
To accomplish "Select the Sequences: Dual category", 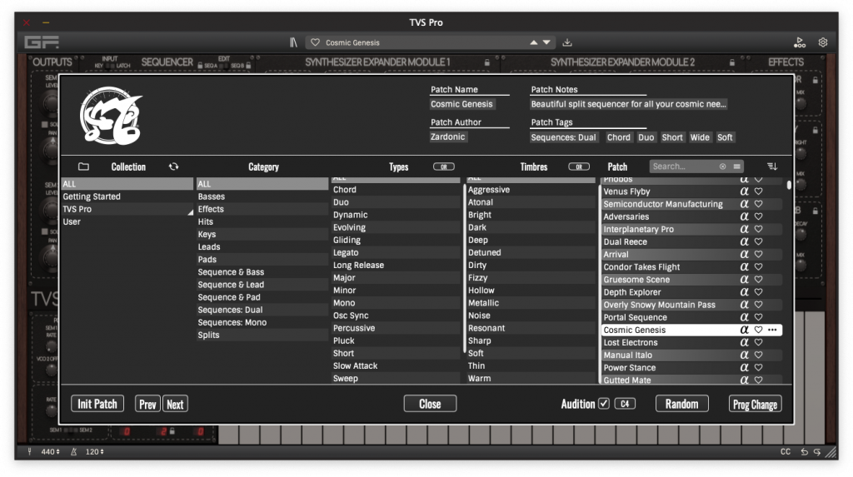I will click(262, 310).
